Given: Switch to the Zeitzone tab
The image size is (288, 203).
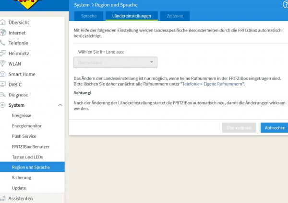Looking at the screenshot, I should 175,16.
